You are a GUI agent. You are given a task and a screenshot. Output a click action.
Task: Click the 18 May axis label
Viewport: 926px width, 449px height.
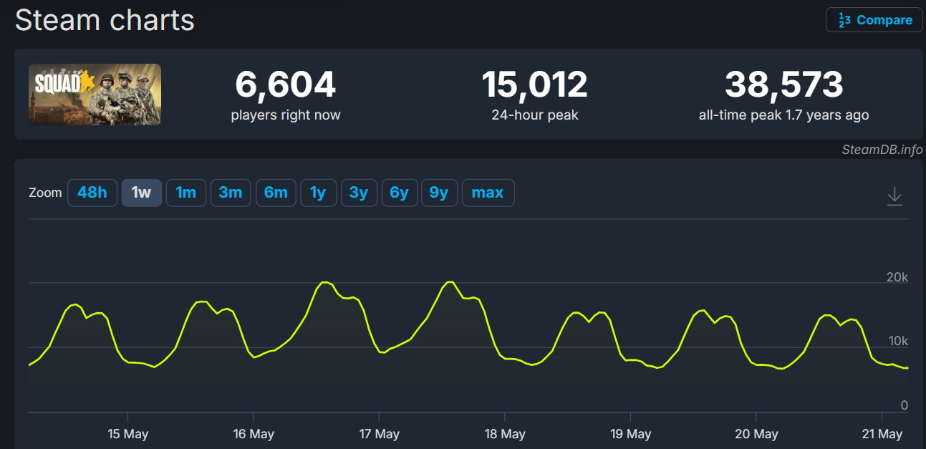pos(505,434)
